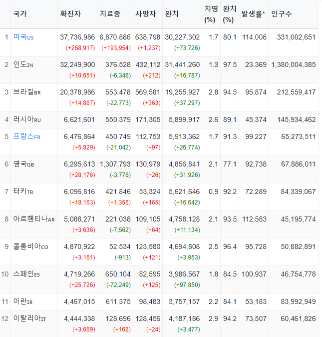322x337 pixels.
Task: Click India confirmed count 32,249,900
Action: coord(77,64)
